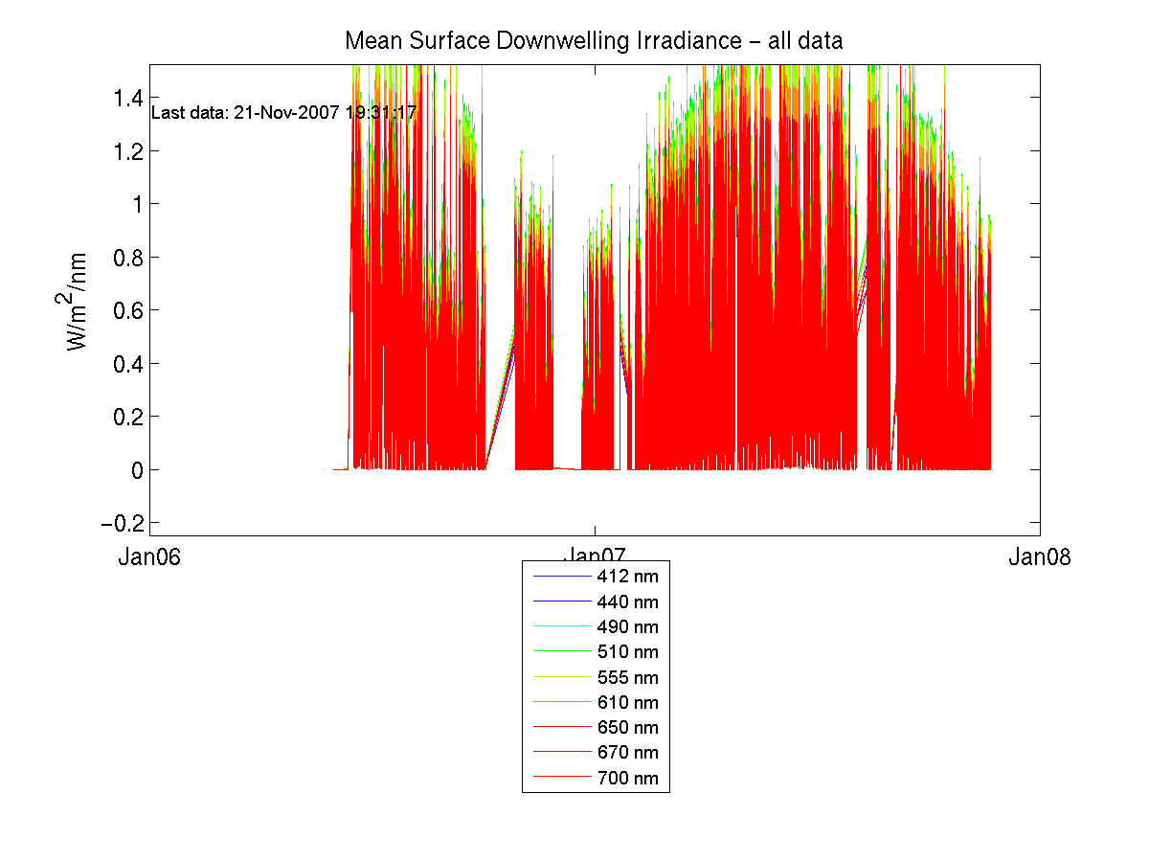
Task: Click the Jan06 x-axis tick label
Action: coord(149,558)
